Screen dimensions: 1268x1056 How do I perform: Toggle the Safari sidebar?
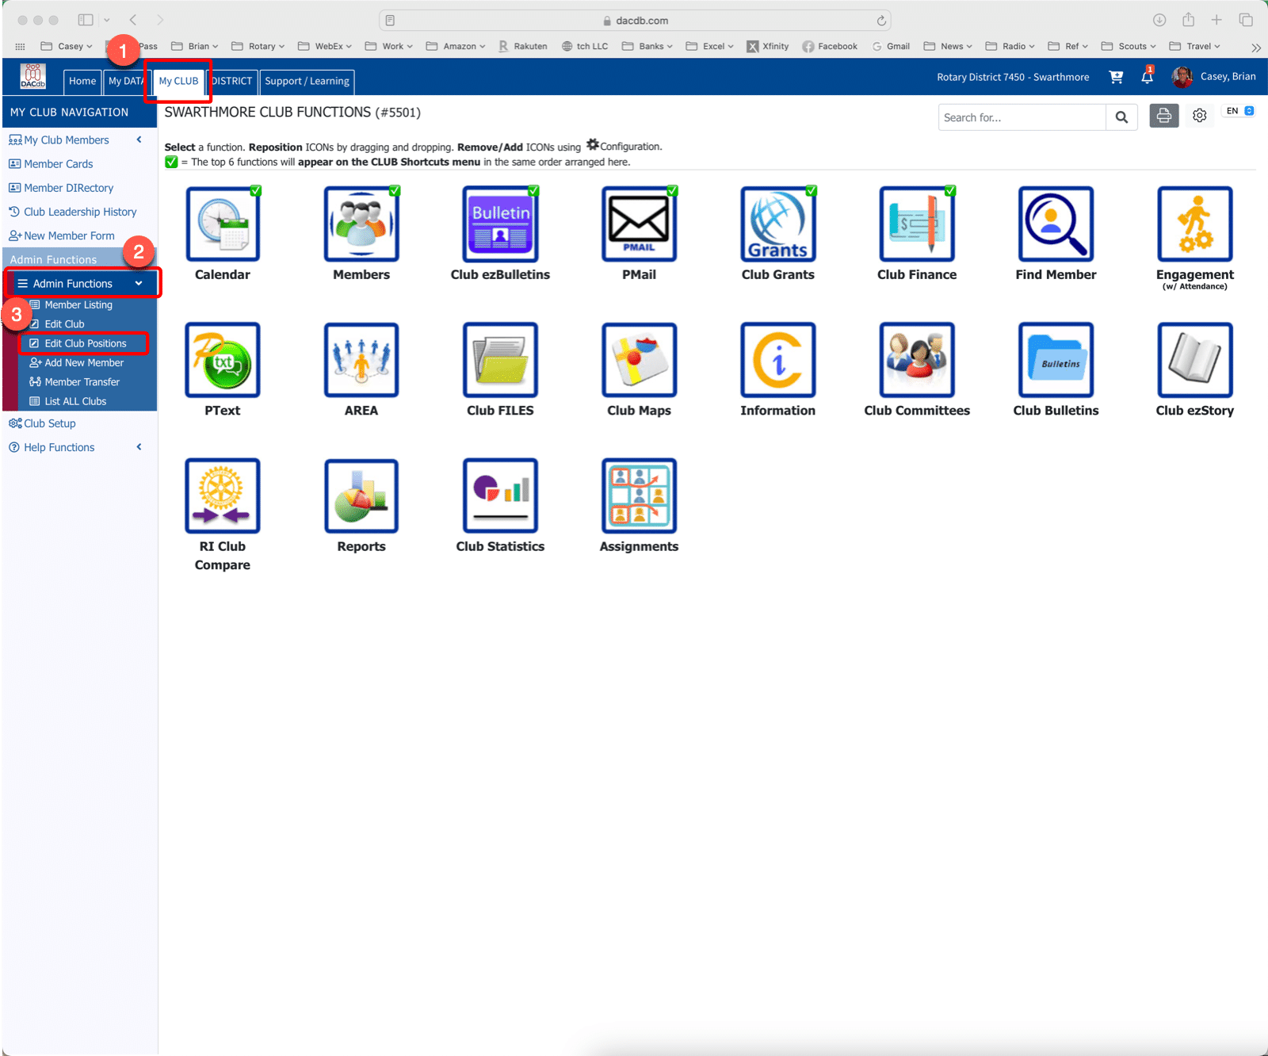(x=86, y=20)
